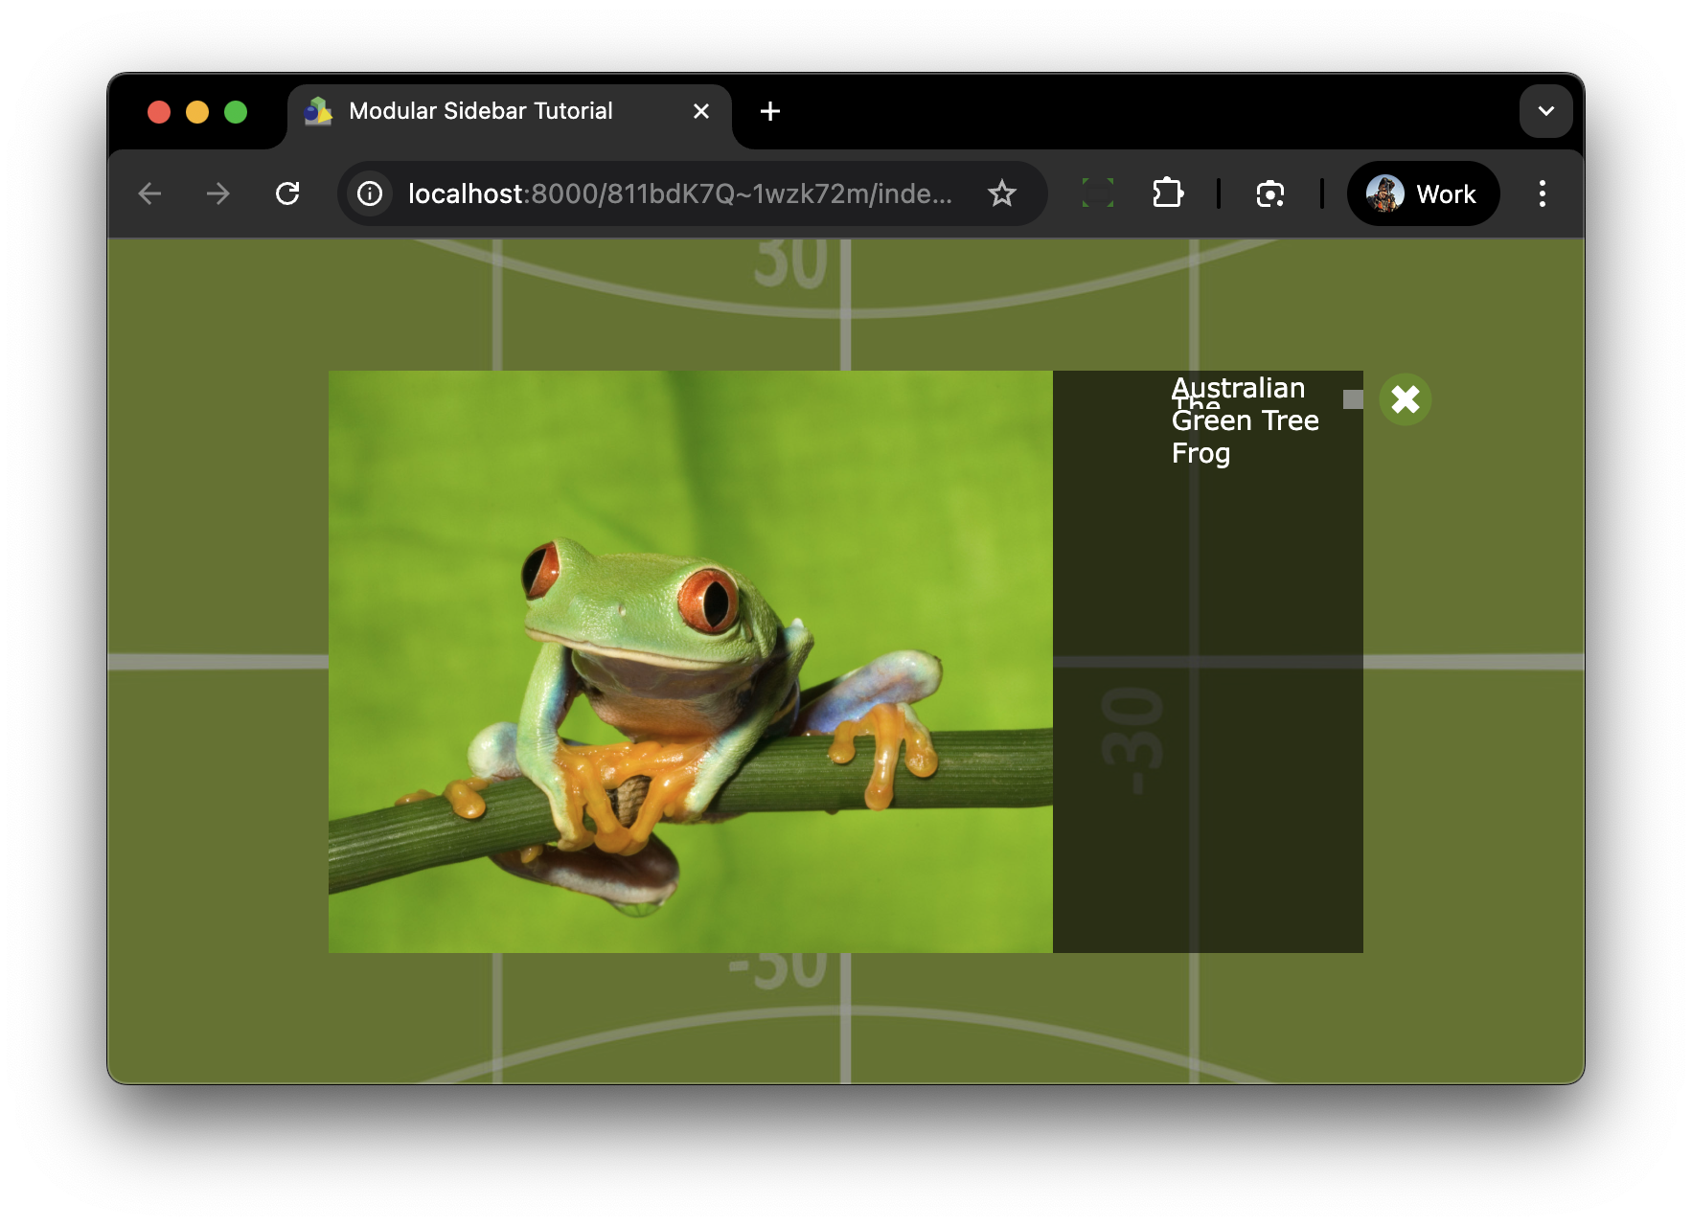The image size is (1692, 1226).
Task: Open Chrome's three-dot menu
Action: [x=1543, y=193]
